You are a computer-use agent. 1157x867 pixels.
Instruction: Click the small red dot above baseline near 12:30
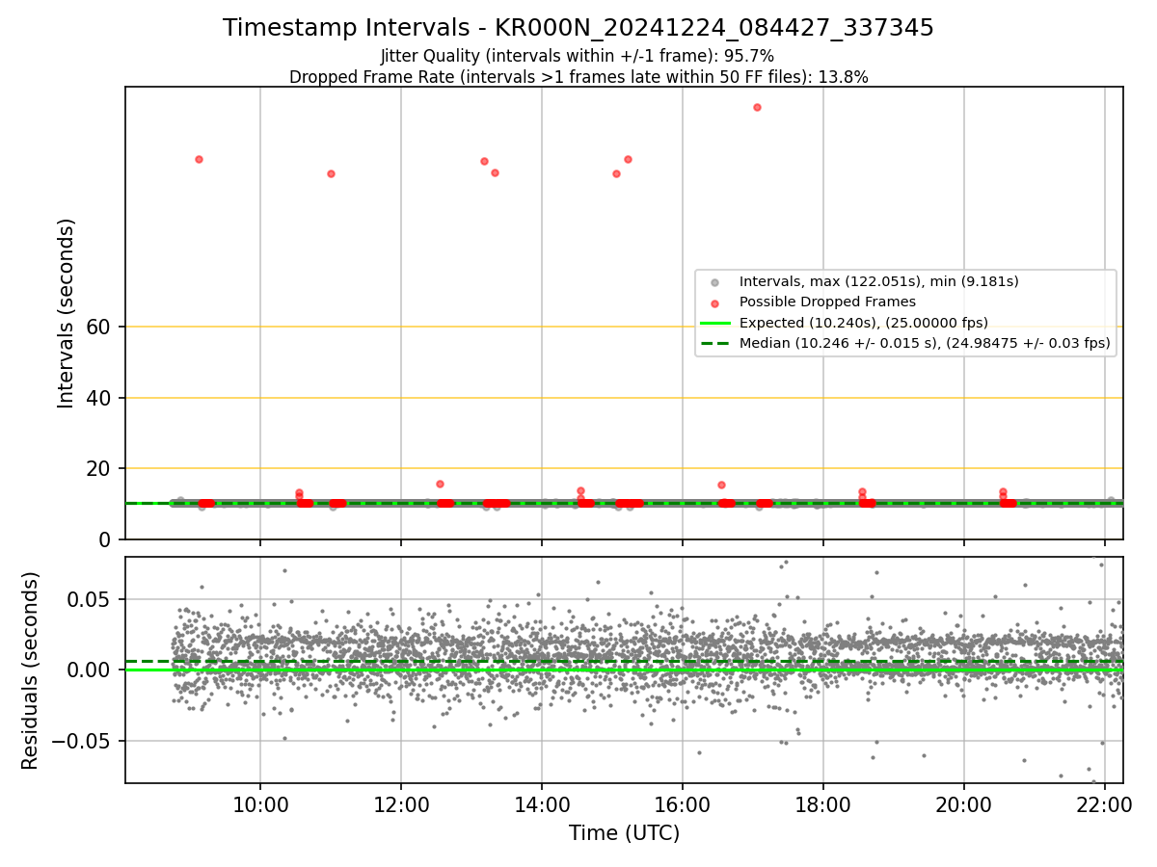[x=440, y=484]
